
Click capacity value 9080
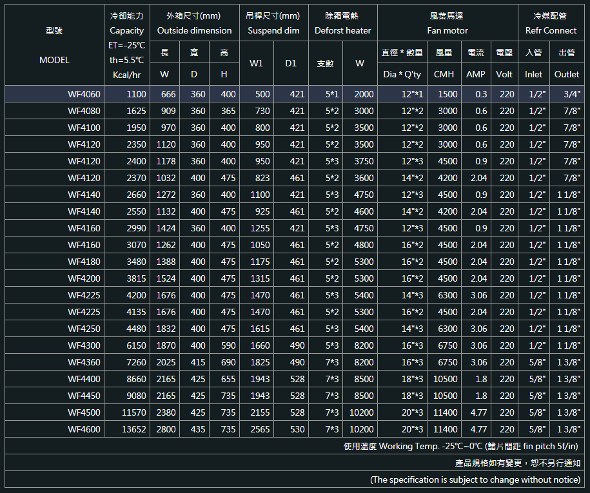[136, 396]
